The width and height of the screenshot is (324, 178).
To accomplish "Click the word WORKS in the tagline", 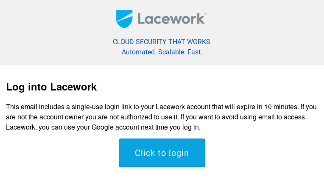I will pyautogui.click(x=198, y=42).
